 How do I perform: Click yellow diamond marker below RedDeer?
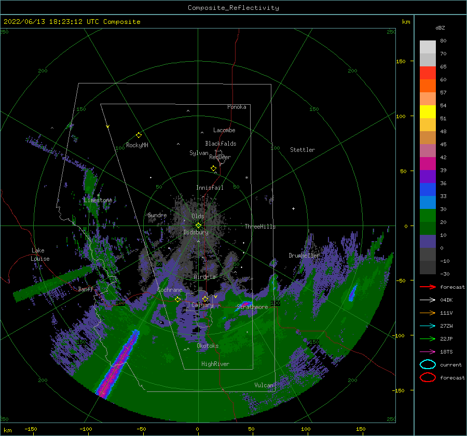tap(214, 168)
